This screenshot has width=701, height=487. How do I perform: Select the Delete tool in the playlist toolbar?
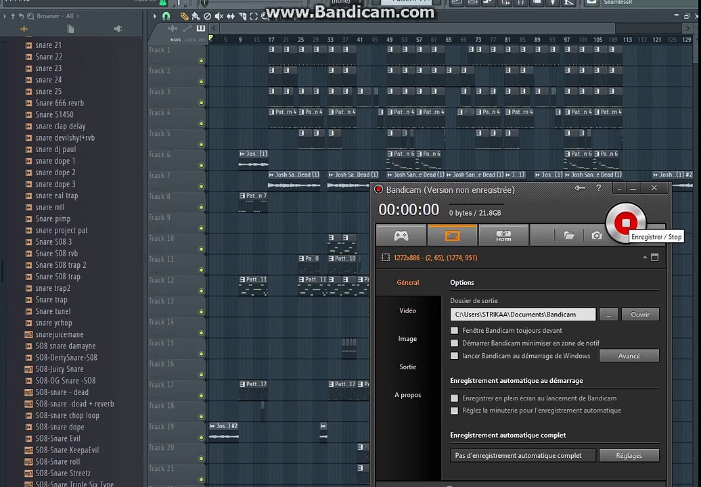pyautogui.click(x=208, y=16)
